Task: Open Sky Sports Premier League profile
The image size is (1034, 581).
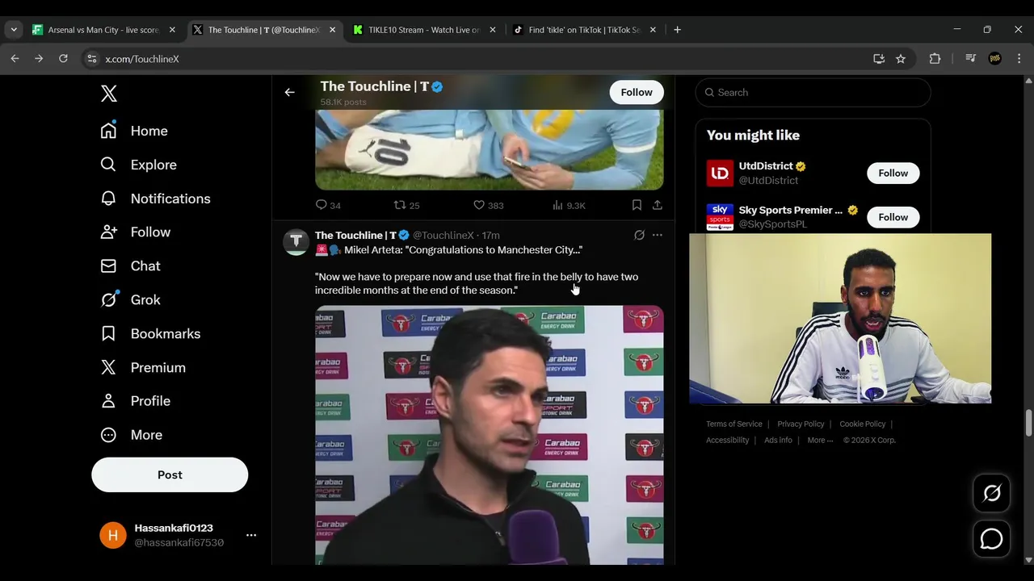Action: pyautogui.click(x=790, y=210)
